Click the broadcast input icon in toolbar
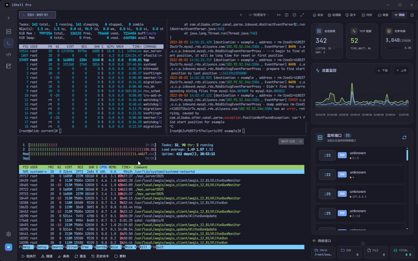The height and width of the screenshot is (261, 418). [x=279, y=15]
